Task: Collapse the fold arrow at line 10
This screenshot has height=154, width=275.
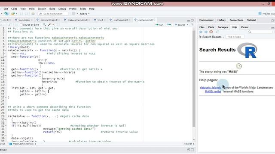Action: (x=6, y=57)
